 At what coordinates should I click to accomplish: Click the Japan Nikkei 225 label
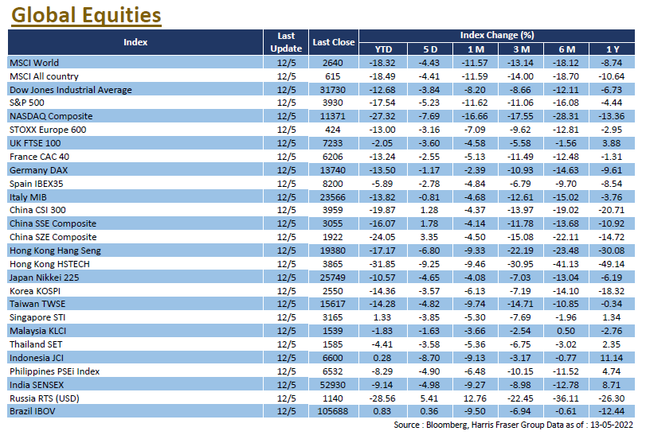pos(44,278)
